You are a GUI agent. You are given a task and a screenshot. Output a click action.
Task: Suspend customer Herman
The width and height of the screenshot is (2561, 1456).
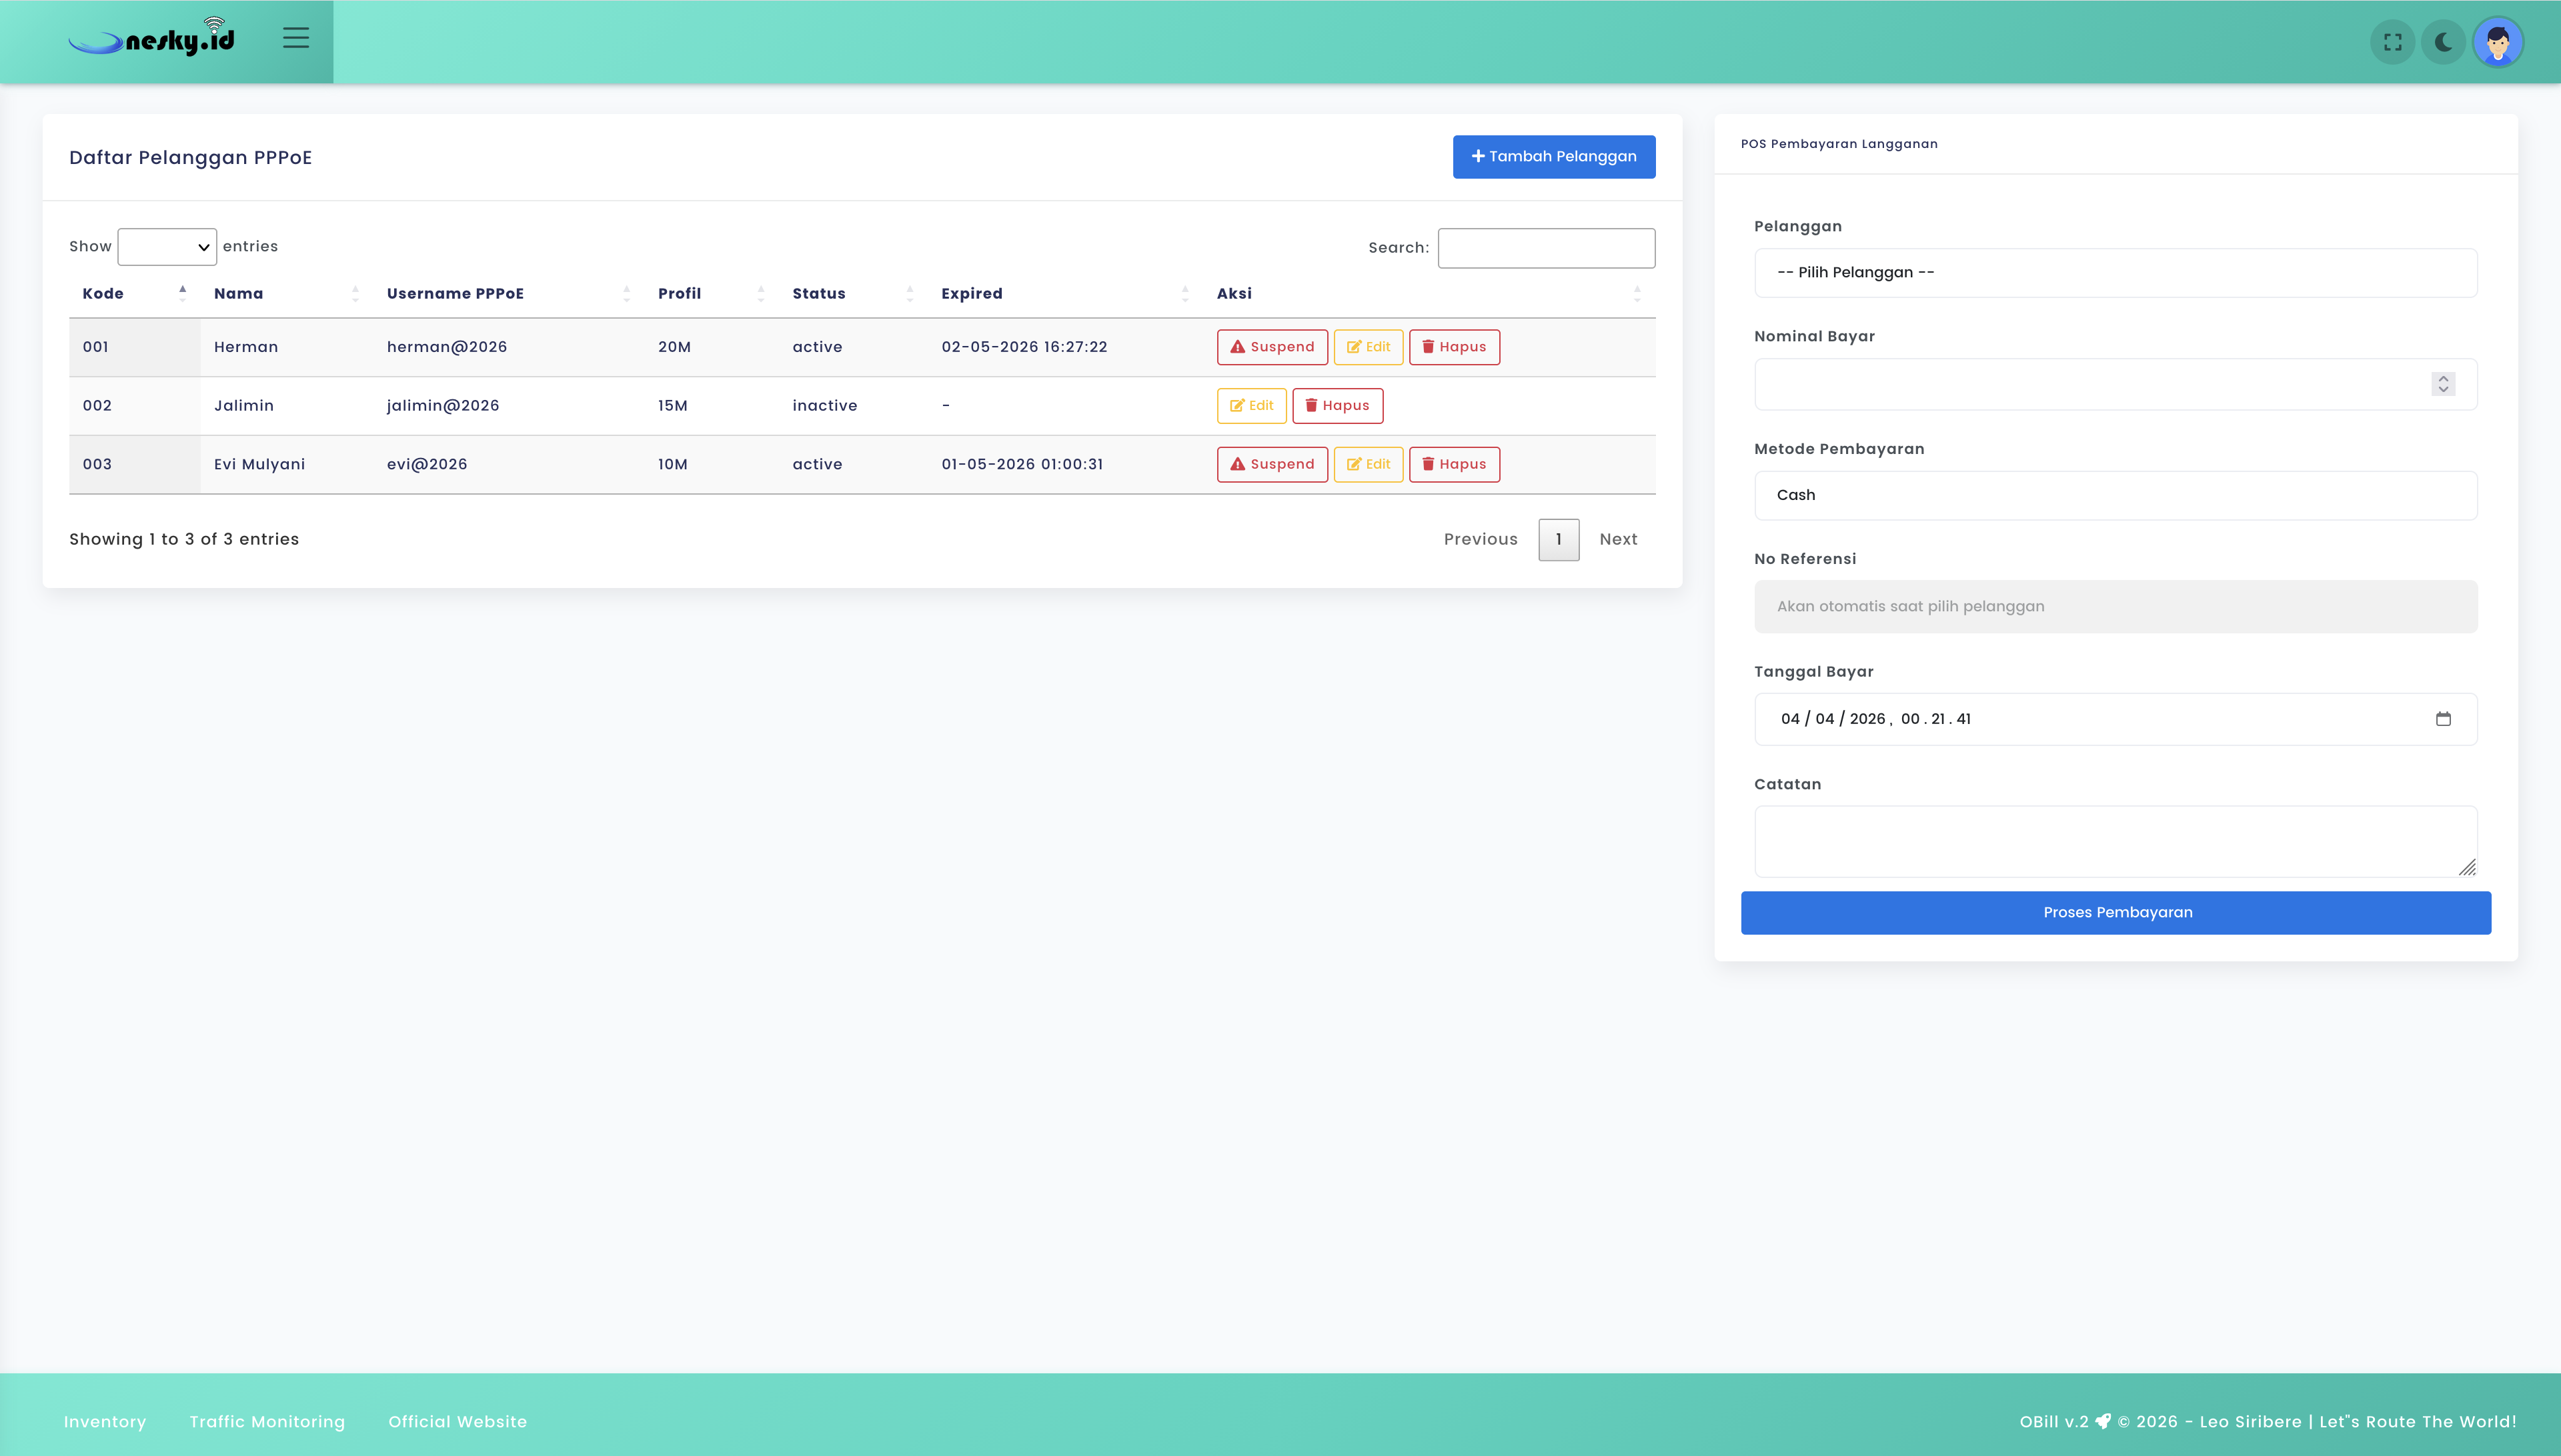[1271, 347]
